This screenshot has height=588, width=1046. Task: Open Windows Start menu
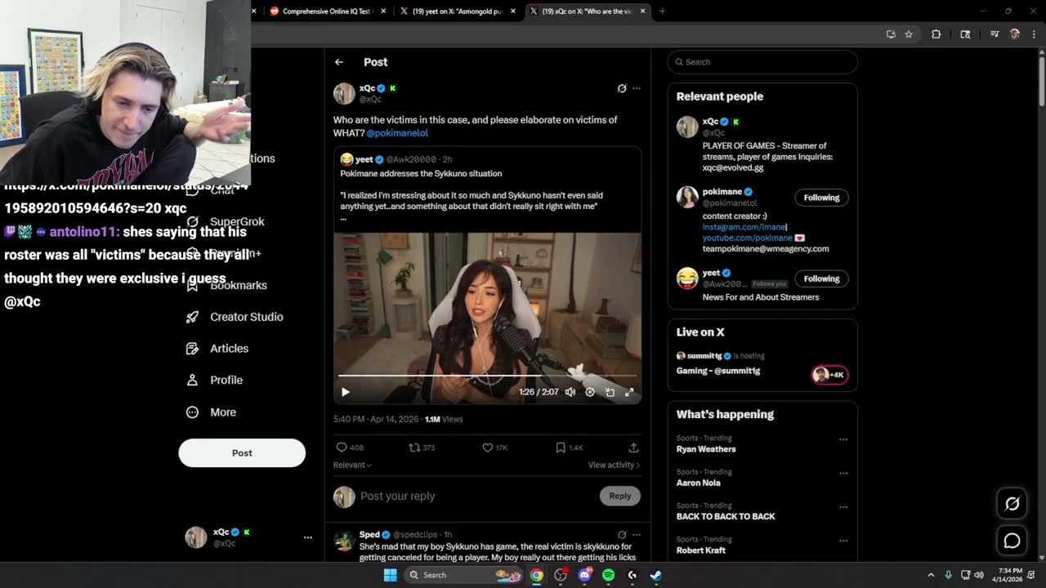391,575
